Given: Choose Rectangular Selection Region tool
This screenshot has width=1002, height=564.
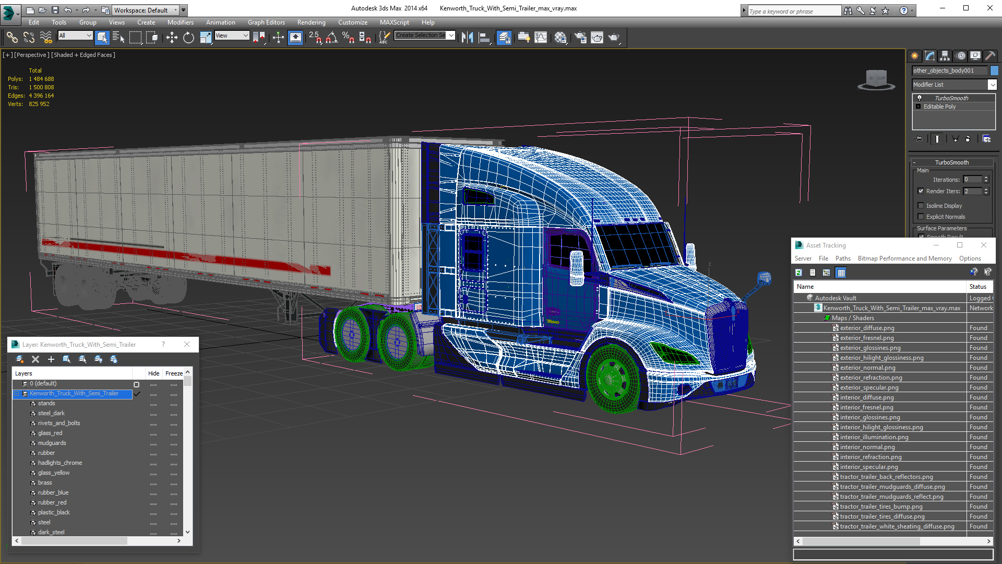Looking at the screenshot, I should pyautogui.click(x=135, y=37).
